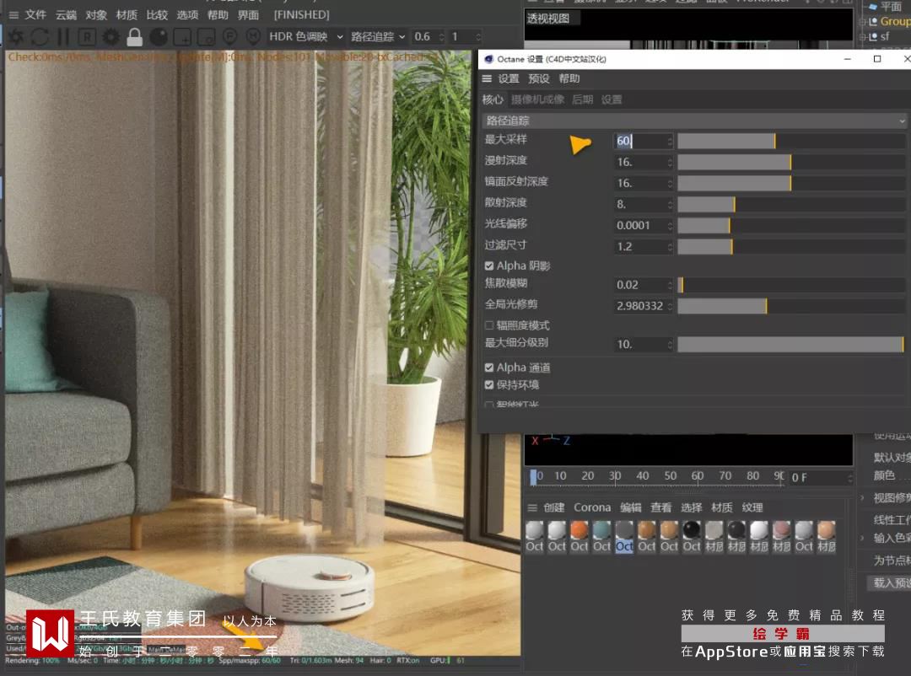Click frame 50 on the timeline ruler
This screenshot has width=911, height=676.
(x=671, y=475)
